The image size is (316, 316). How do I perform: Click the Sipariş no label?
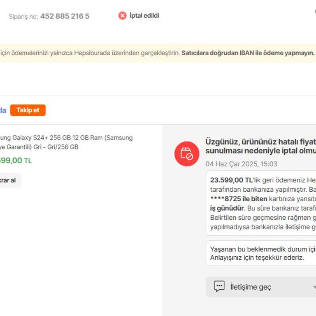23,16
